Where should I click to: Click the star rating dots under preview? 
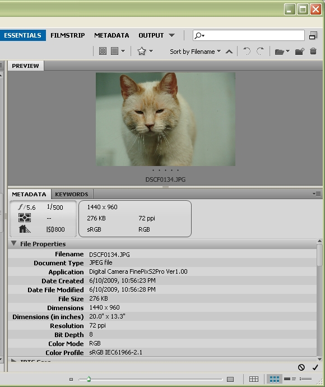pos(165,170)
